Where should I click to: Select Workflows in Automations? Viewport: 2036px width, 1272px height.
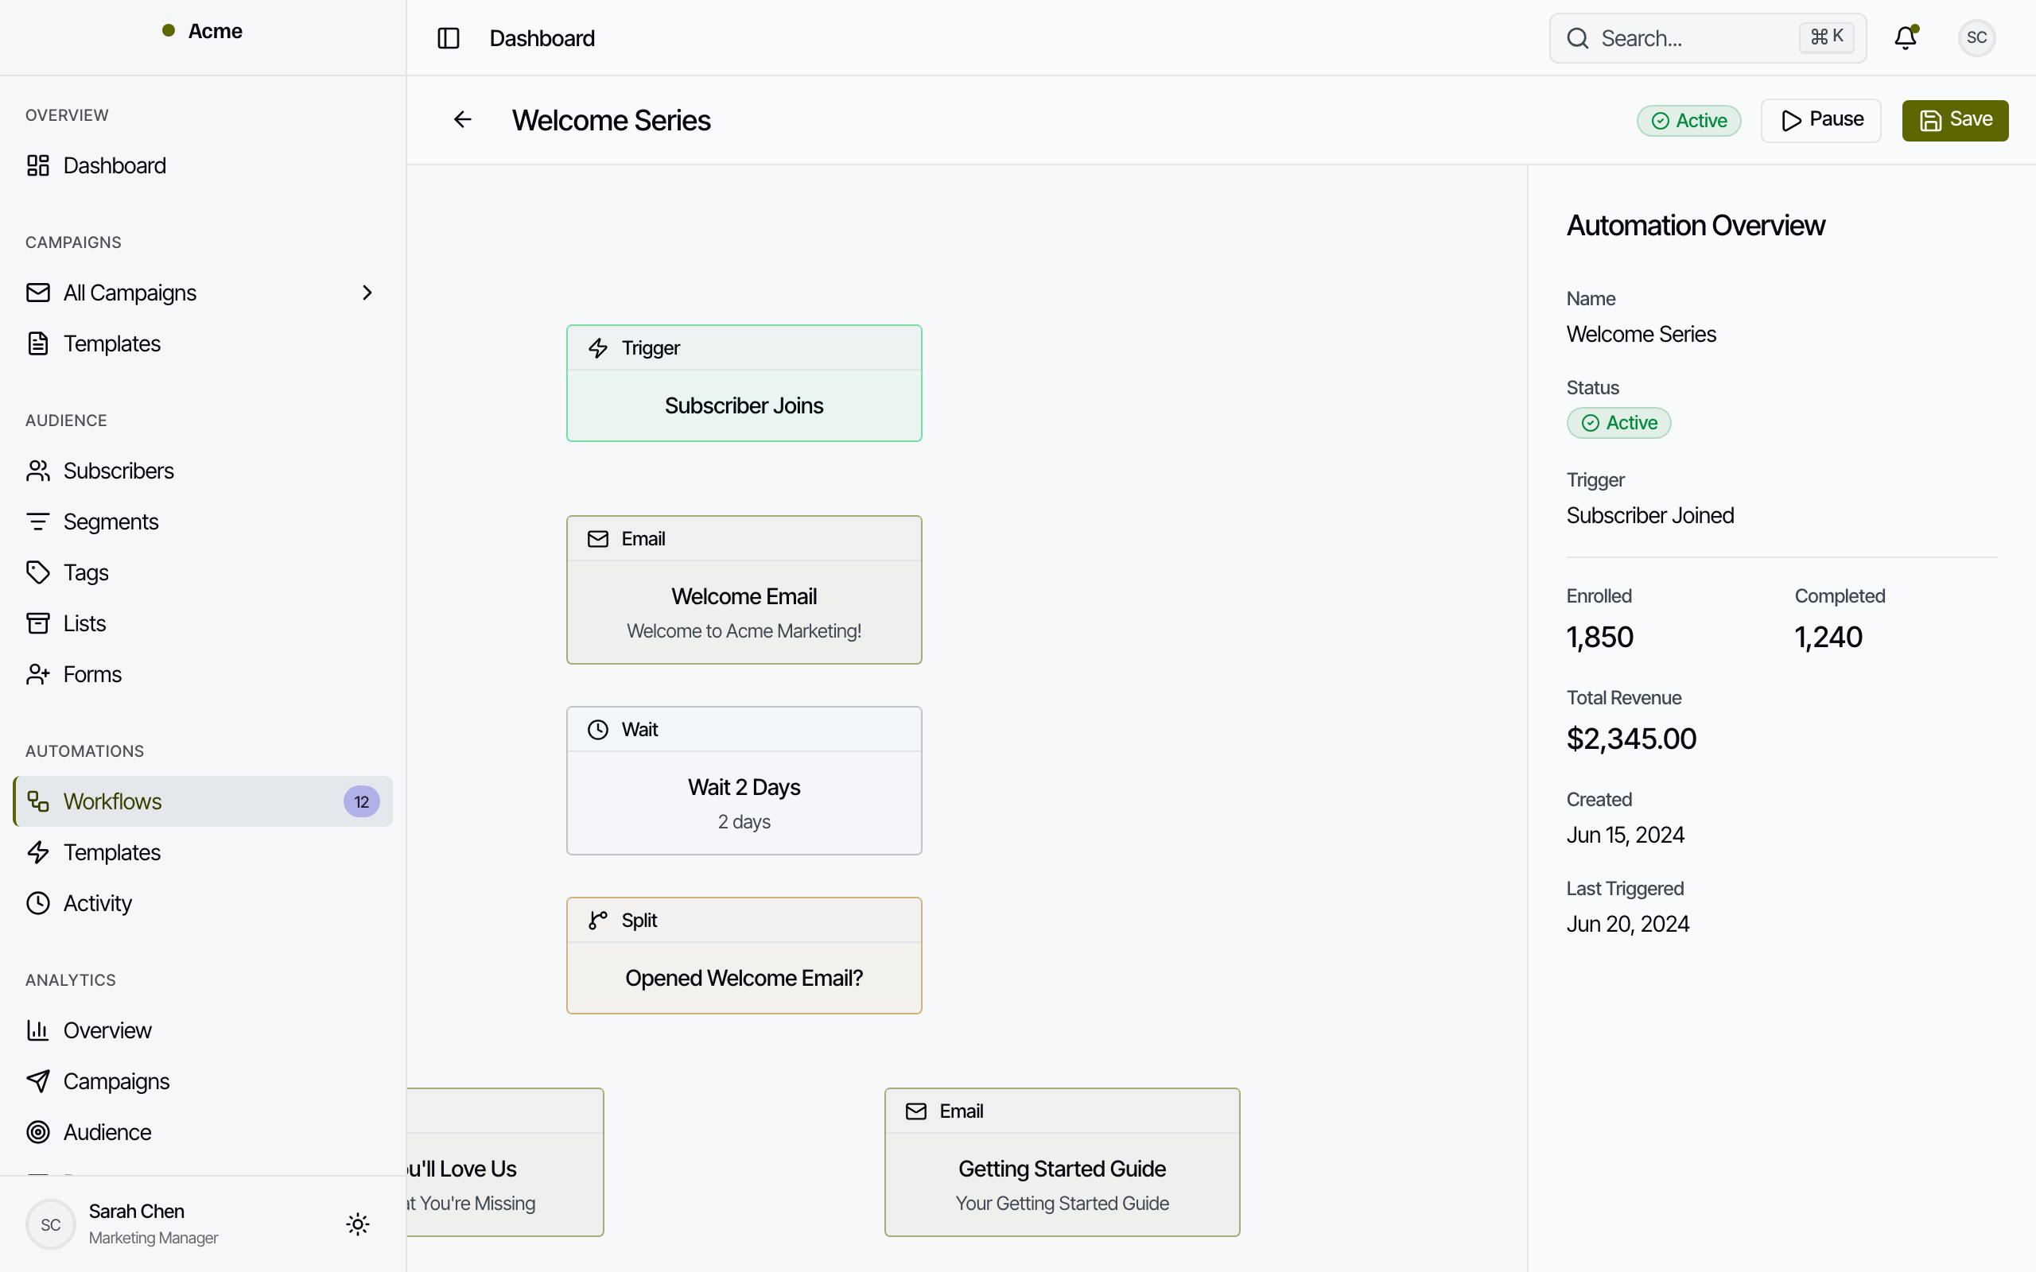pyautogui.click(x=203, y=801)
